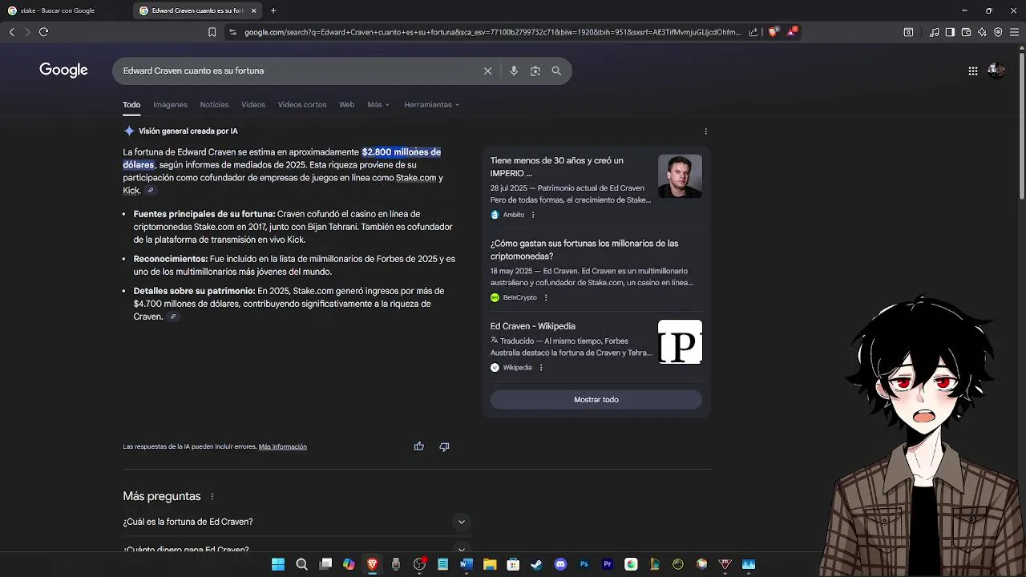Launch Steam from the taskbar
This screenshot has width=1026, height=577.
click(x=536, y=564)
